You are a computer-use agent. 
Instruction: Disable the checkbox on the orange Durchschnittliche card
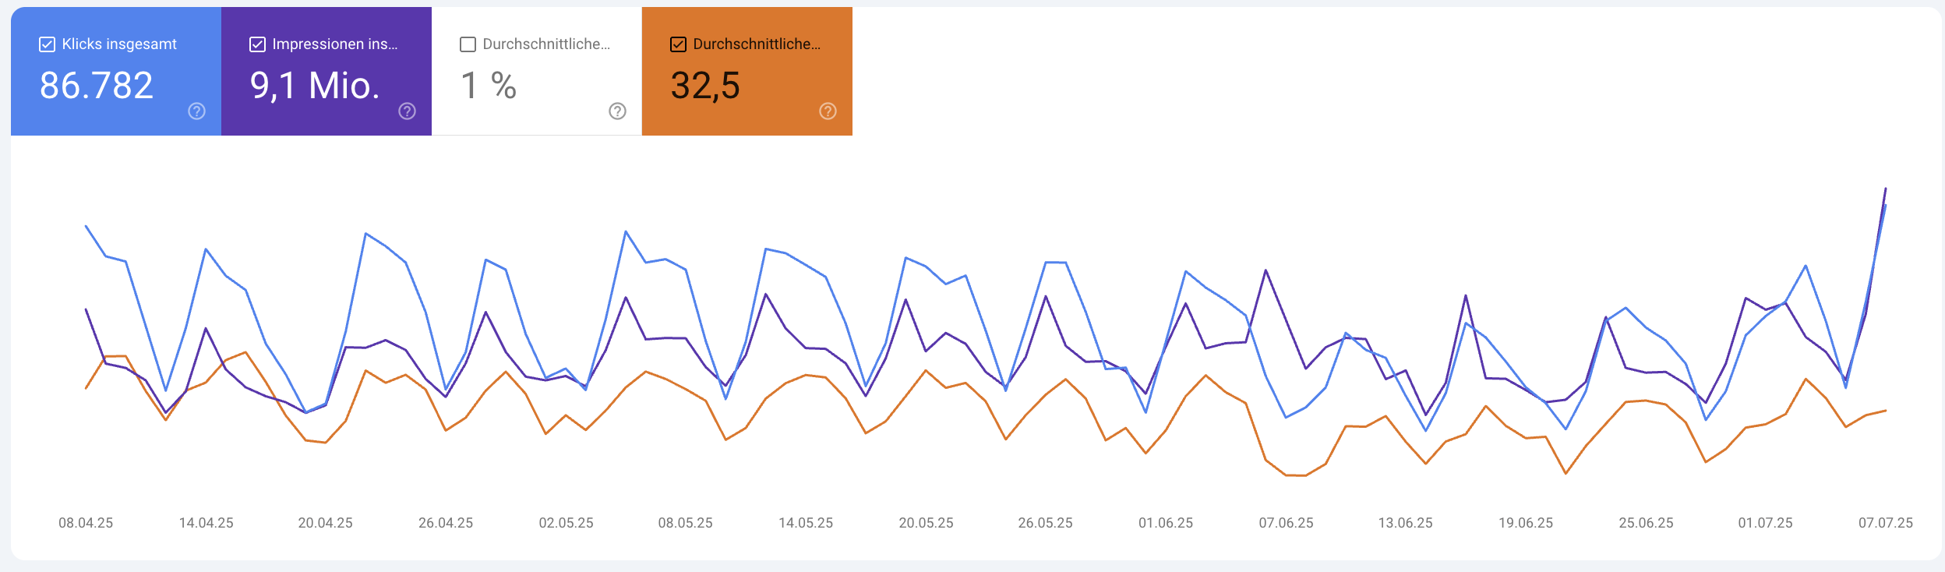[x=678, y=44]
